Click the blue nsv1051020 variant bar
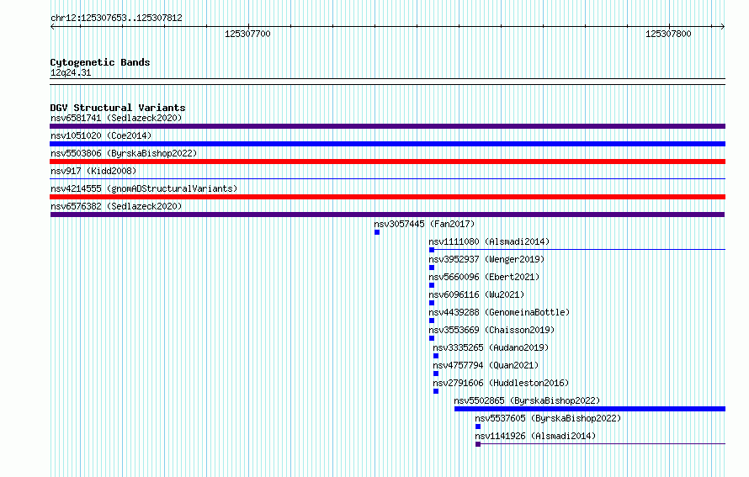Screen dimensions: 749x477 pyautogui.click(x=387, y=144)
